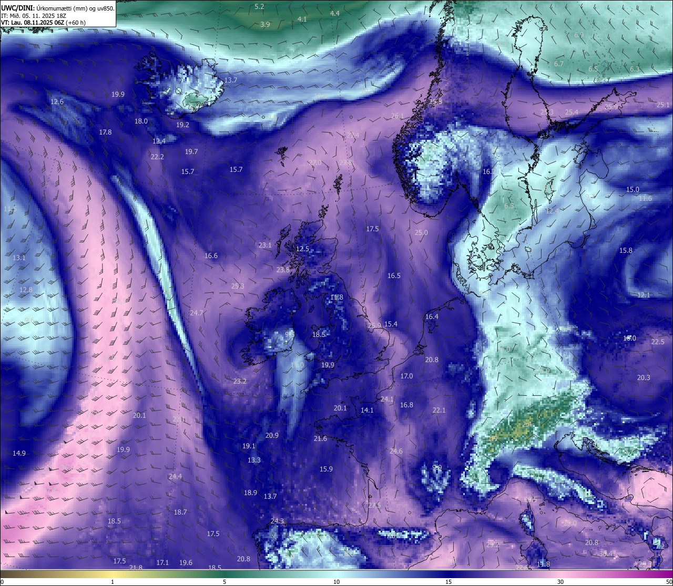Click the init time line "IT: Mið. 05. 11. 2025 18Z"
The width and height of the screenshot is (673, 586).
click(x=34, y=16)
